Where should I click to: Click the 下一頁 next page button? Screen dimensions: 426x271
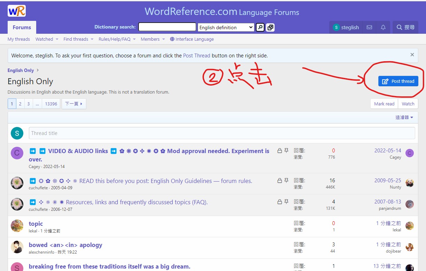74,104
